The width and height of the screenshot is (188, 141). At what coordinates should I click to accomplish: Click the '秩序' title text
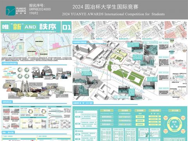48,27
